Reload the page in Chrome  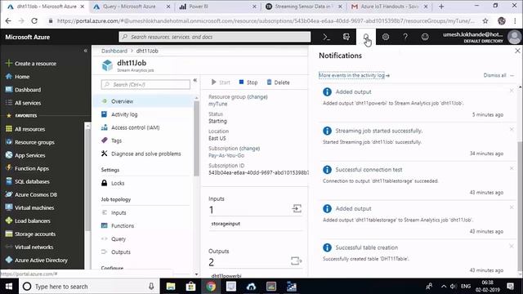34,21
